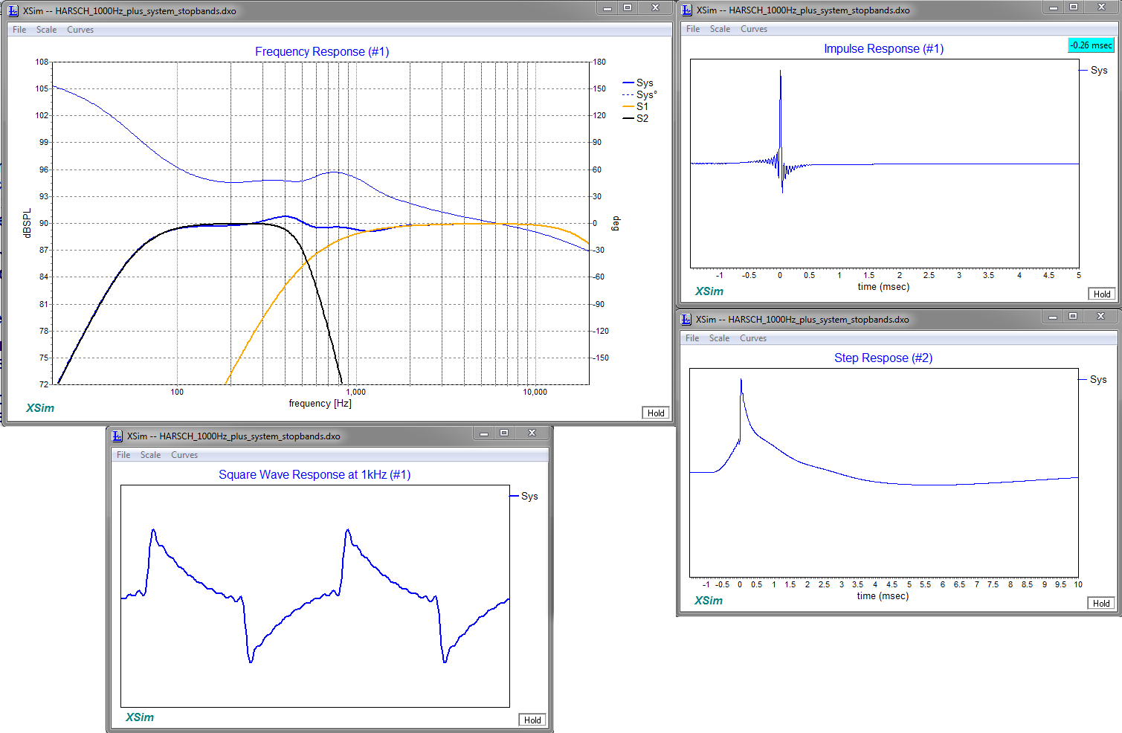Image resolution: width=1122 pixels, height=733 pixels.
Task: Close the Frequency Response window
Action: 655,8
